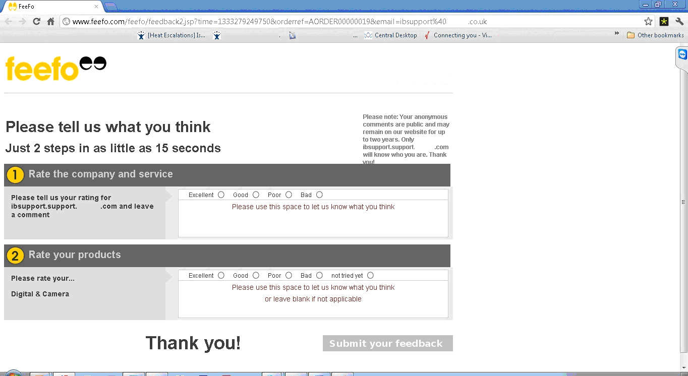Select Good rating for your products

tap(256, 276)
